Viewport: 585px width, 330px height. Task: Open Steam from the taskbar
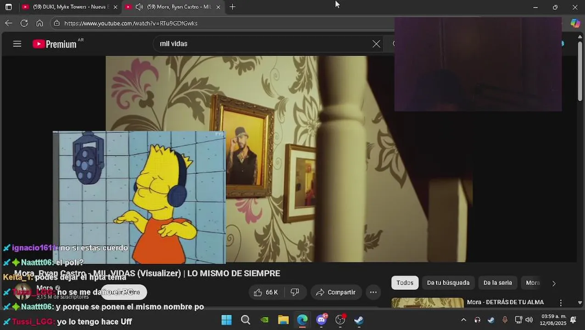tap(359, 320)
